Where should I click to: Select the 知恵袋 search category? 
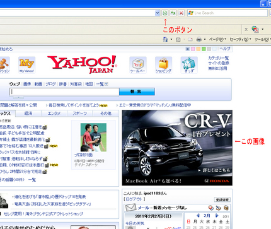click(76, 84)
